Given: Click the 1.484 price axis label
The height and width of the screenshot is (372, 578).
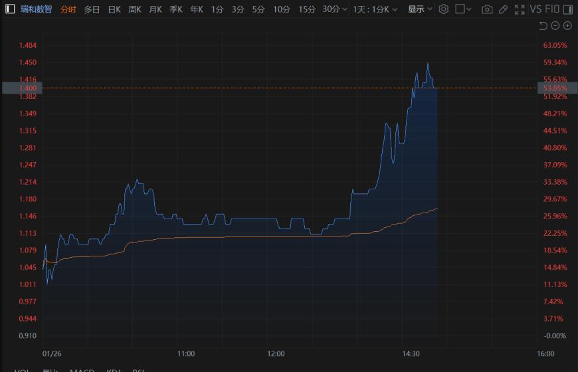Looking at the screenshot, I should coord(28,45).
